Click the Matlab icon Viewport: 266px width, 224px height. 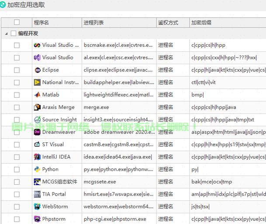[37, 95]
